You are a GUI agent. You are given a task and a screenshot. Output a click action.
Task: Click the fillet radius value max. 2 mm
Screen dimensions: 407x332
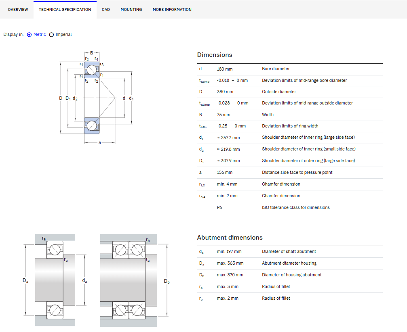click(228, 298)
